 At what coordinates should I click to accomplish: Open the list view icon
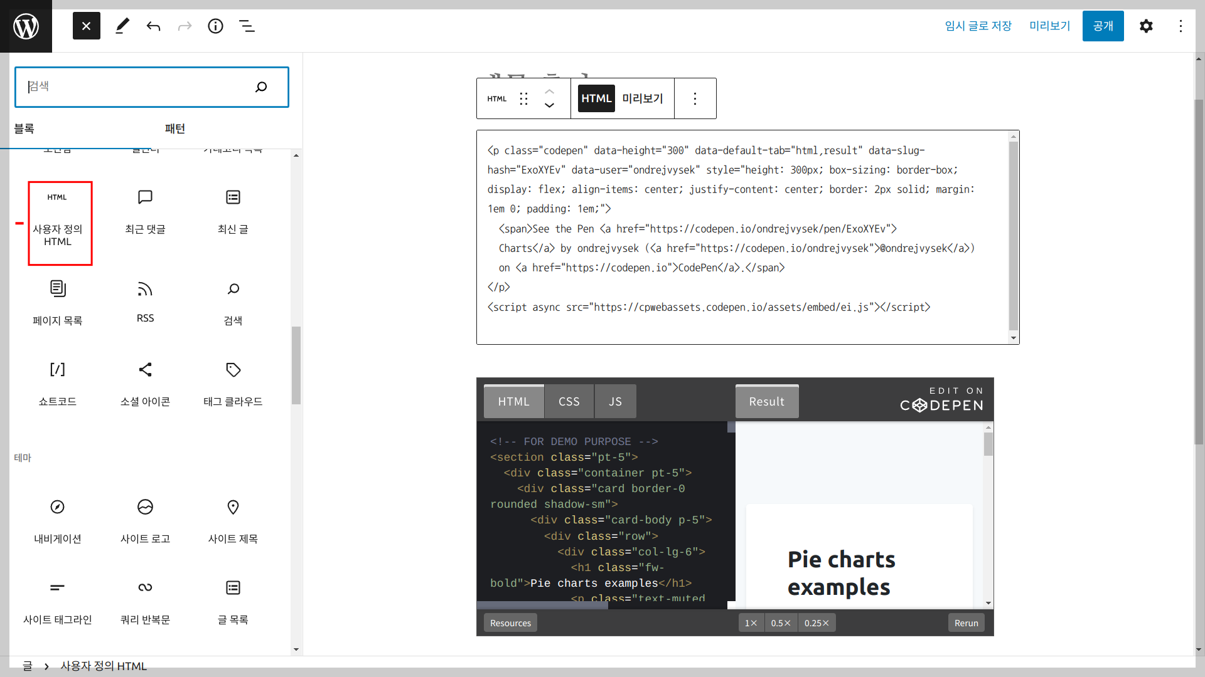(247, 26)
